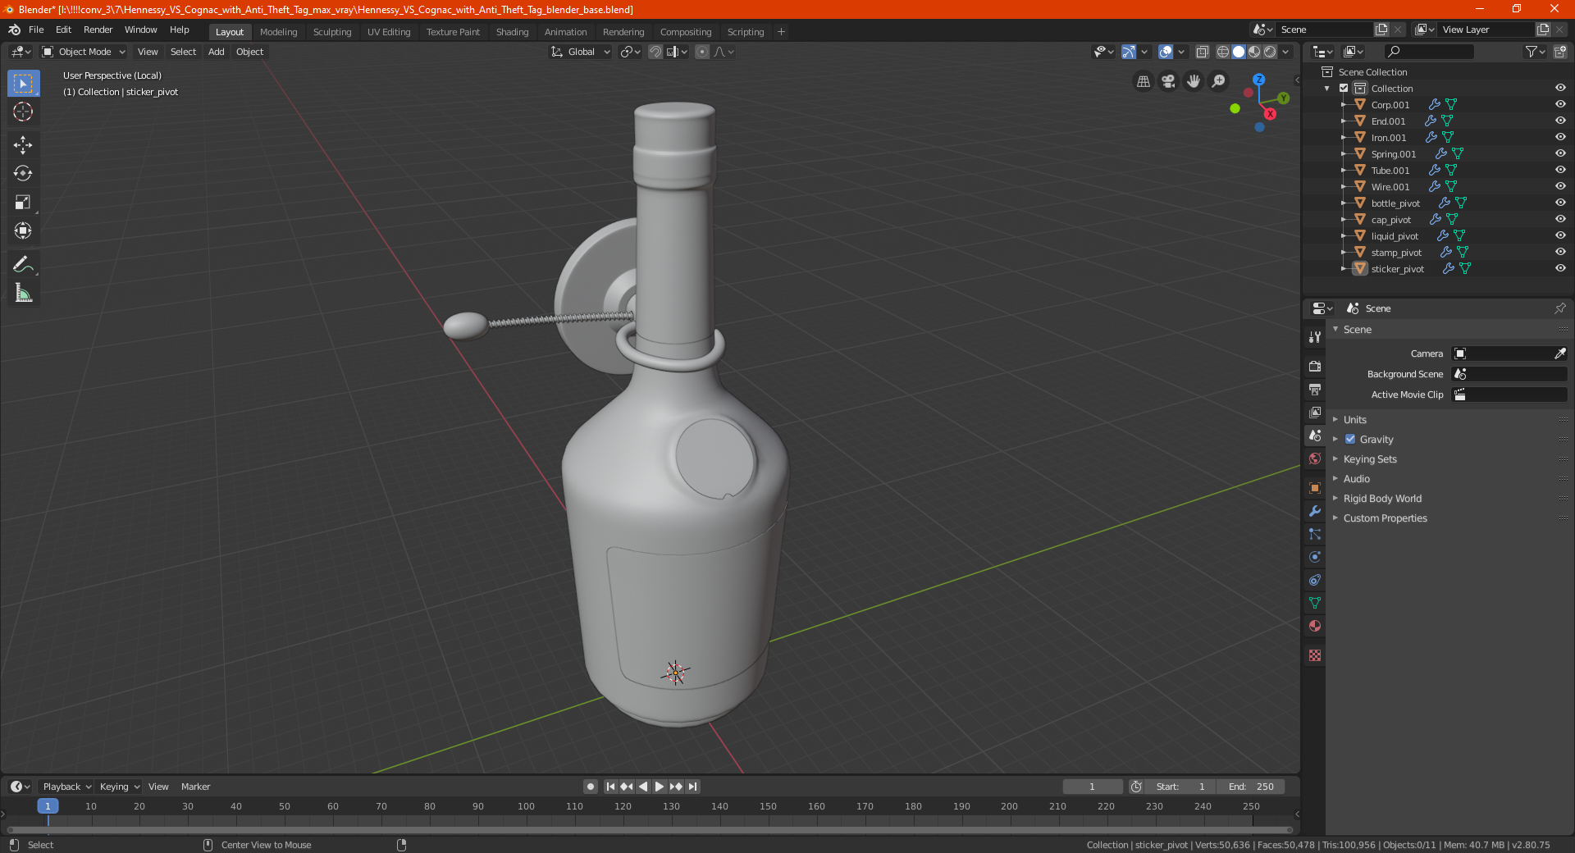Open the Texture properties checker tab
The image size is (1575, 853).
click(x=1315, y=655)
